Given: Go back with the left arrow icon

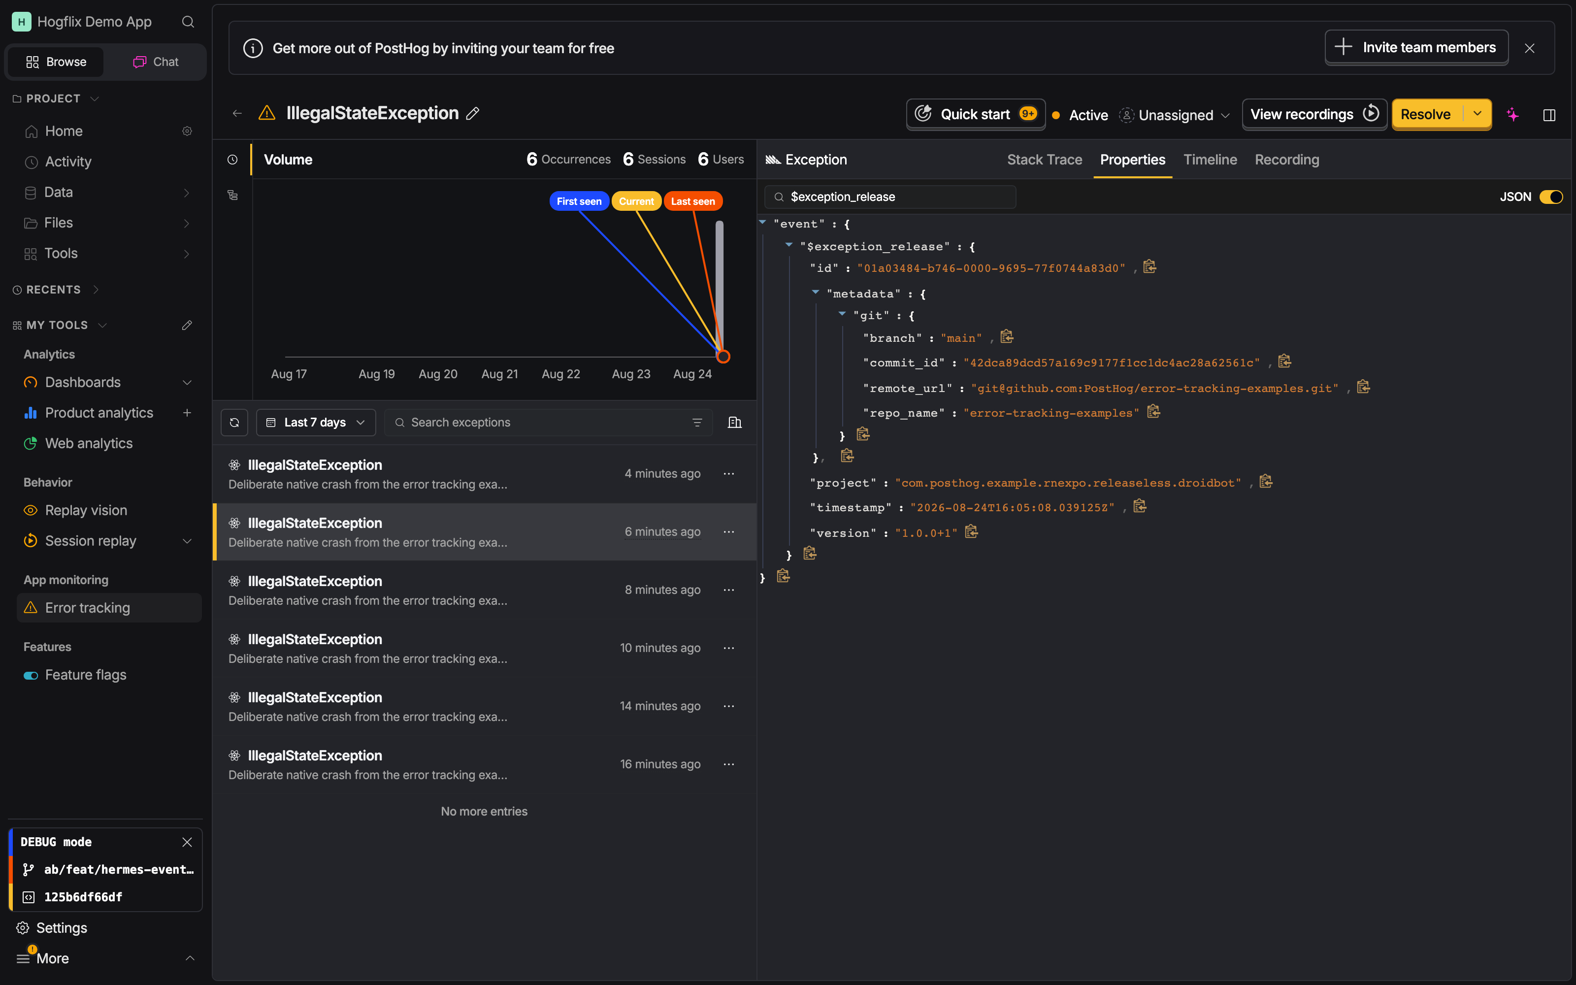Looking at the screenshot, I should click(237, 113).
